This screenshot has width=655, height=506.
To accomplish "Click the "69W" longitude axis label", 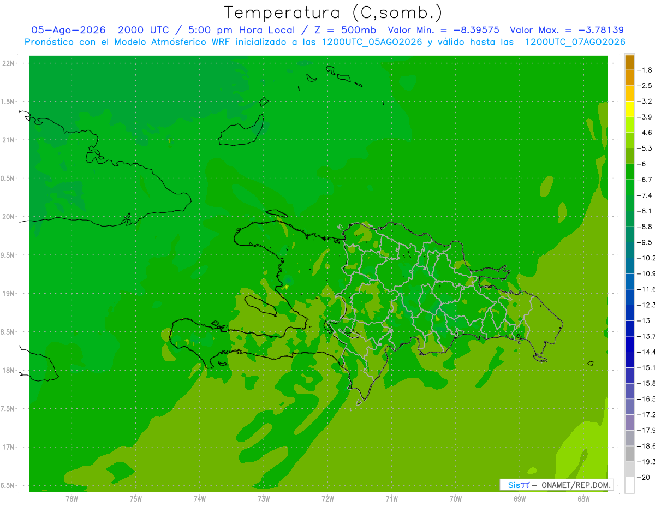I will click(520, 499).
